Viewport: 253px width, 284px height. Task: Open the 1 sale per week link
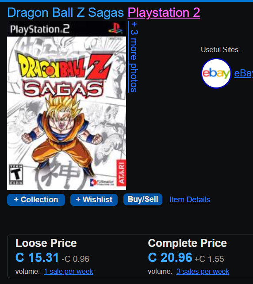69,272
